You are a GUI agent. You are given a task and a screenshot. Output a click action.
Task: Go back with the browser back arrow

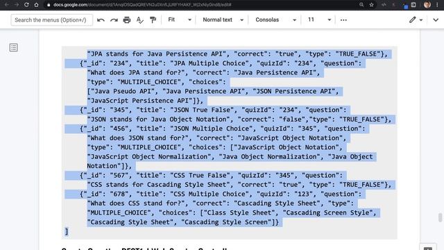6,5
